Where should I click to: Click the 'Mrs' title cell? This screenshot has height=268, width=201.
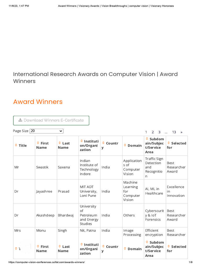click(18, 231)
